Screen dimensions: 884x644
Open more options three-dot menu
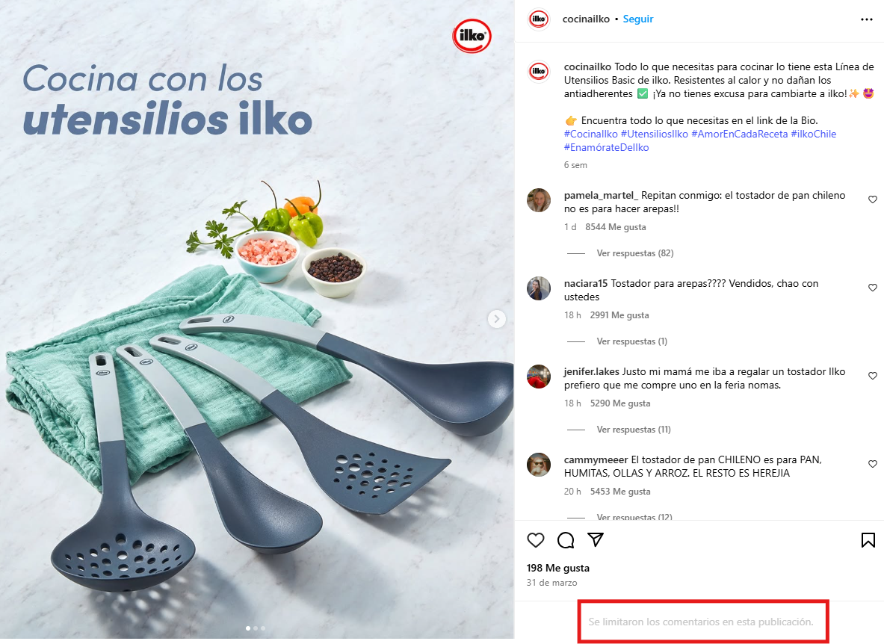867,19
